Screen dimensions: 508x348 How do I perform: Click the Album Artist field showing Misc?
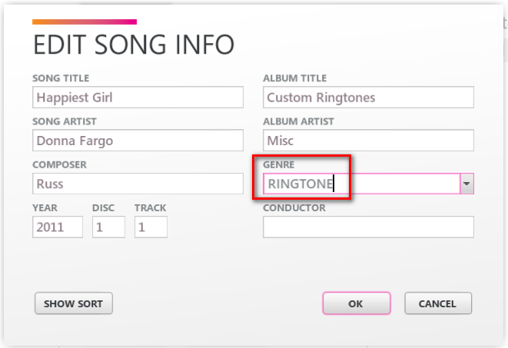[368, 141]
